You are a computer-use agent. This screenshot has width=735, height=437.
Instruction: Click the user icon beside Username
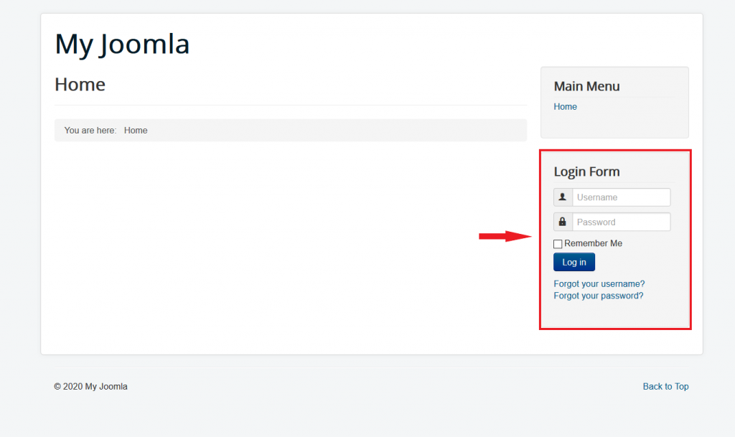click(x=563, y=197)
